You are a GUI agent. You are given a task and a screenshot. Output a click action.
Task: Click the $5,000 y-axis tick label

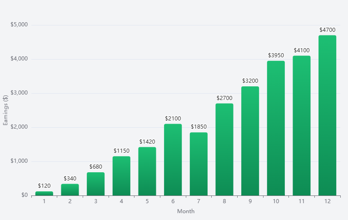19,25
